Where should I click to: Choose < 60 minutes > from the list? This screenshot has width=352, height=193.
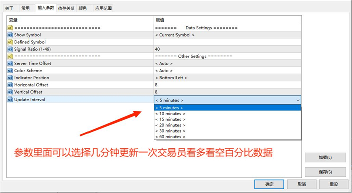click(x=227, y=137)
